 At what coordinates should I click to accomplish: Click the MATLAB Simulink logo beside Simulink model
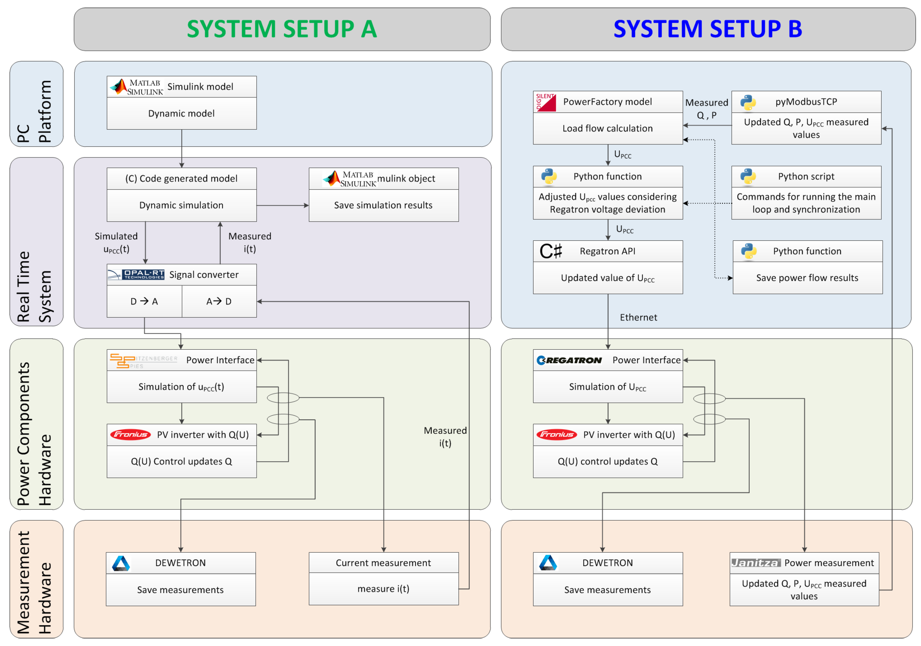[136, 87]
